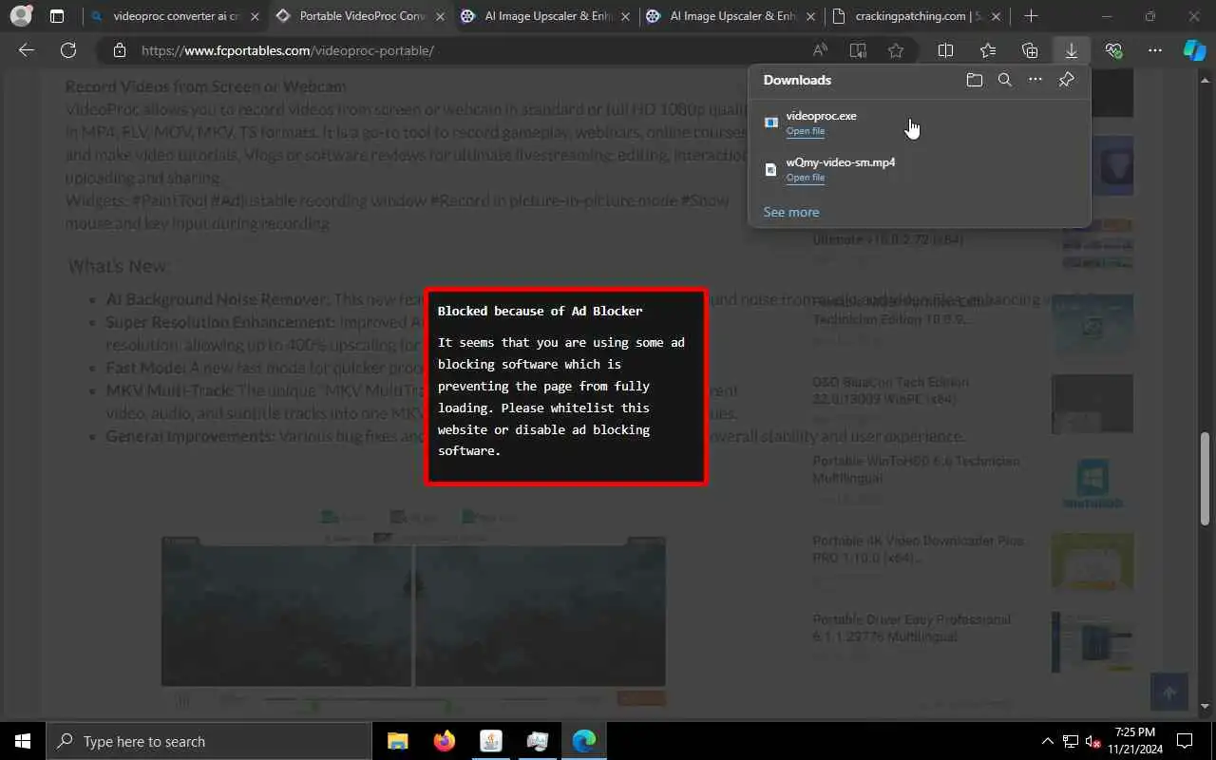The height and width of the screenshot is (760, 1216).
Task: Click the Windows taskbar search box
Action: click(x=209, y=741)
